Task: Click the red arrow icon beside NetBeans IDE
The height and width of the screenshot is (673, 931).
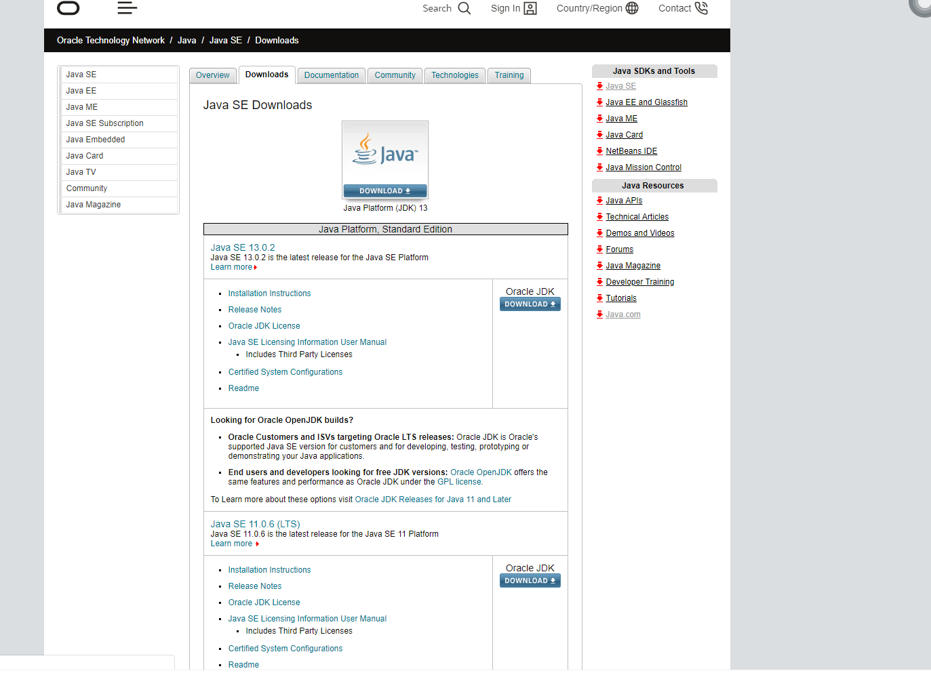Action: coord(599,151)
